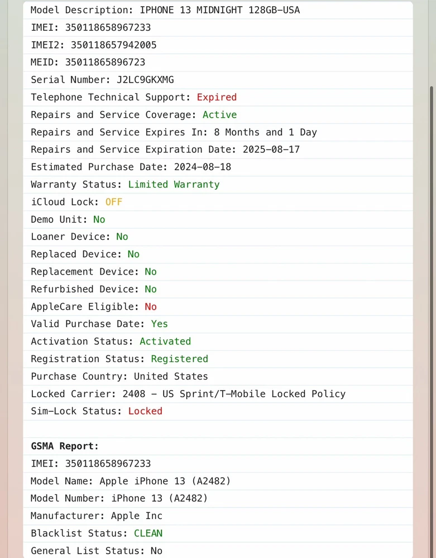Click the Limited Warranty status text

point(174,184)
